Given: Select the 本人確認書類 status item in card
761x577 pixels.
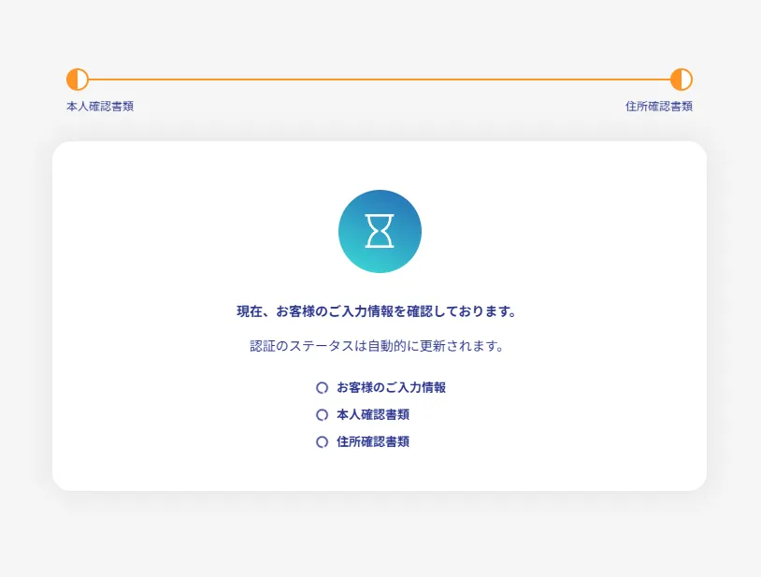Looking at the screenshot, I should pos(363,415).
